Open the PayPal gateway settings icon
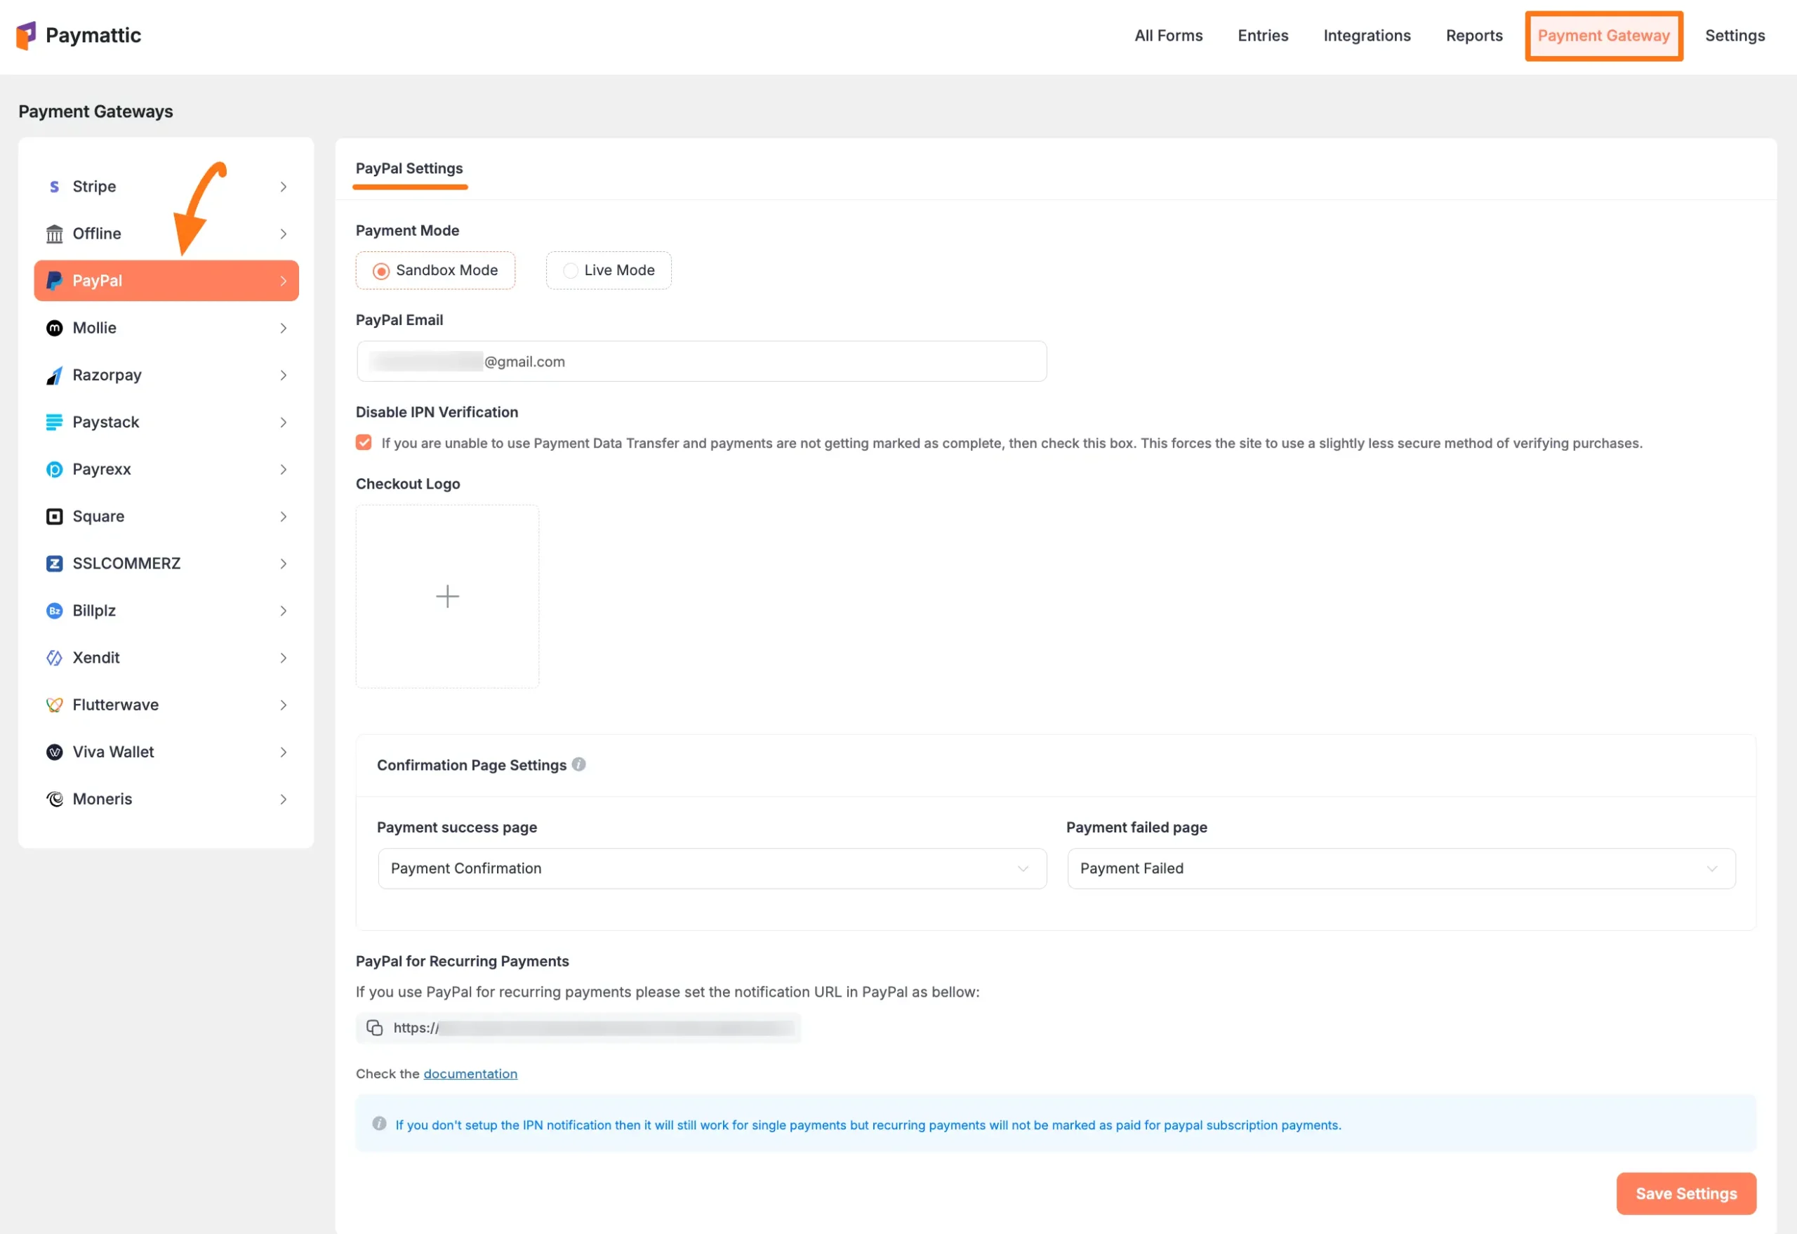1797x1234 pixels. click(54, 280)
